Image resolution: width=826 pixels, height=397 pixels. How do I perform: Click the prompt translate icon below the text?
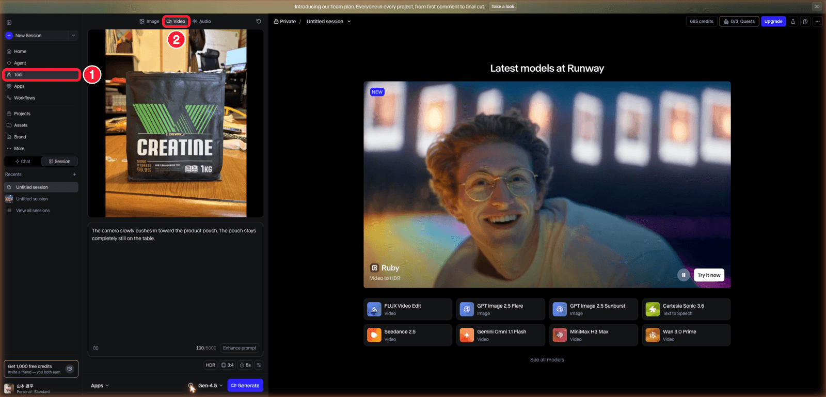(96, 348)
